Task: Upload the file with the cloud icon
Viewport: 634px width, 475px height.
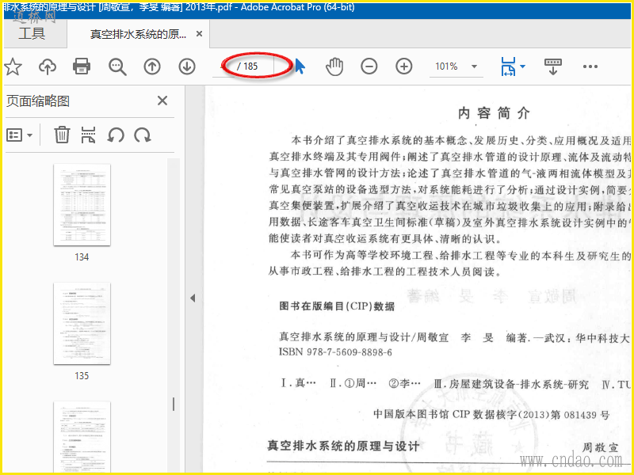Action: click(x=48, y=66)
